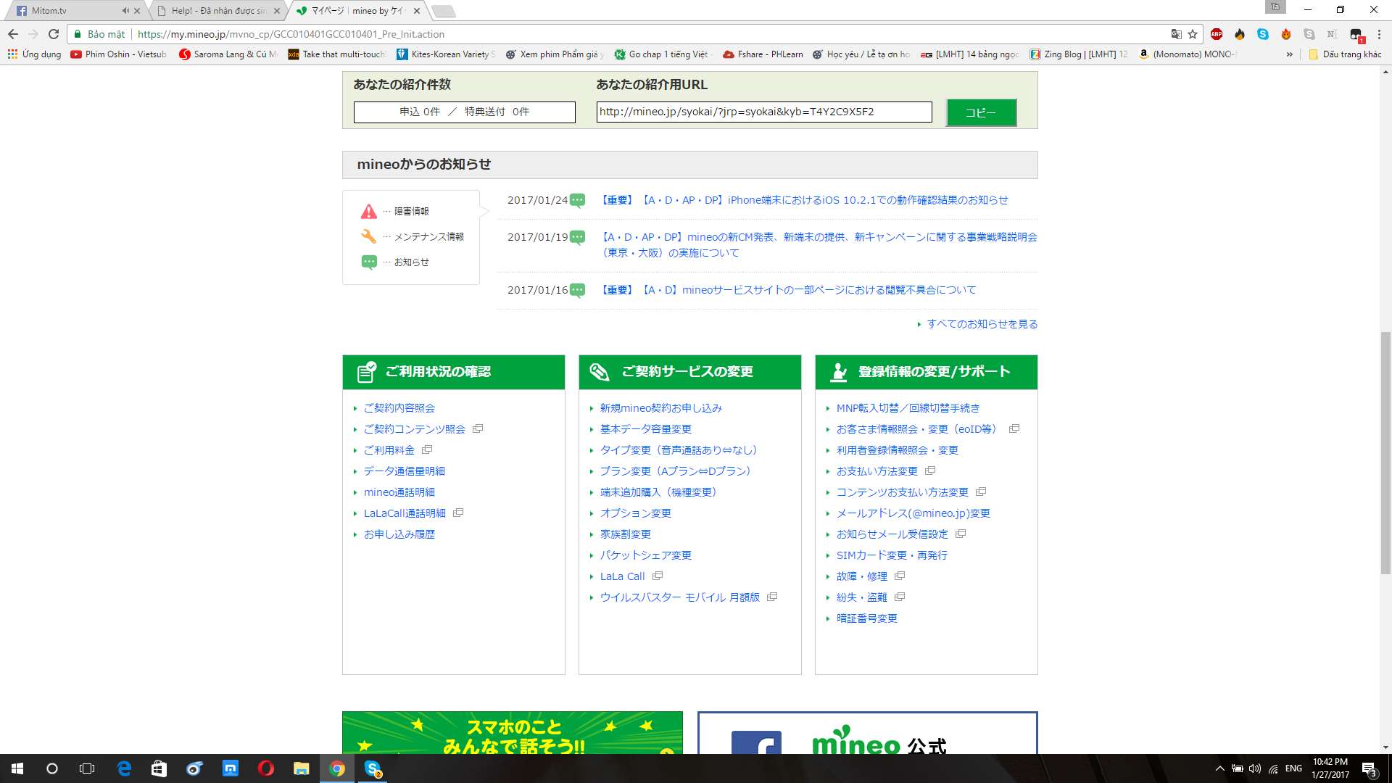Open ご契約コンテンツ照会 link
Image resolution: width=1392 pixels, height=783 pixels.
pyautogui.click(x=415, y=429)
